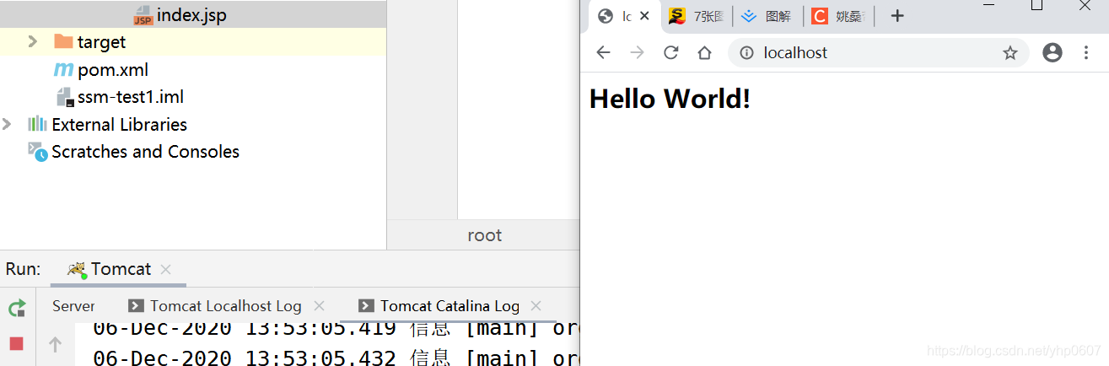1109x366 pixels.
Task: Click the Hello World! heading
Action: coord(670,99)
